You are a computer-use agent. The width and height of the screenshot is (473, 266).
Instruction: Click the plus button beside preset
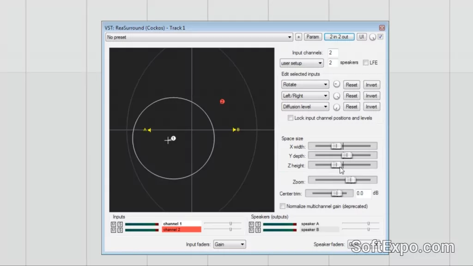298,37
